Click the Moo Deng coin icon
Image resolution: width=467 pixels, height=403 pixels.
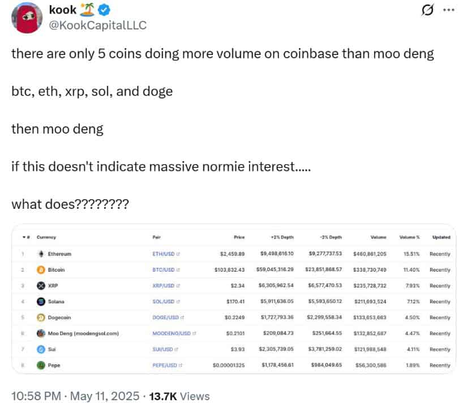point(40,333)
